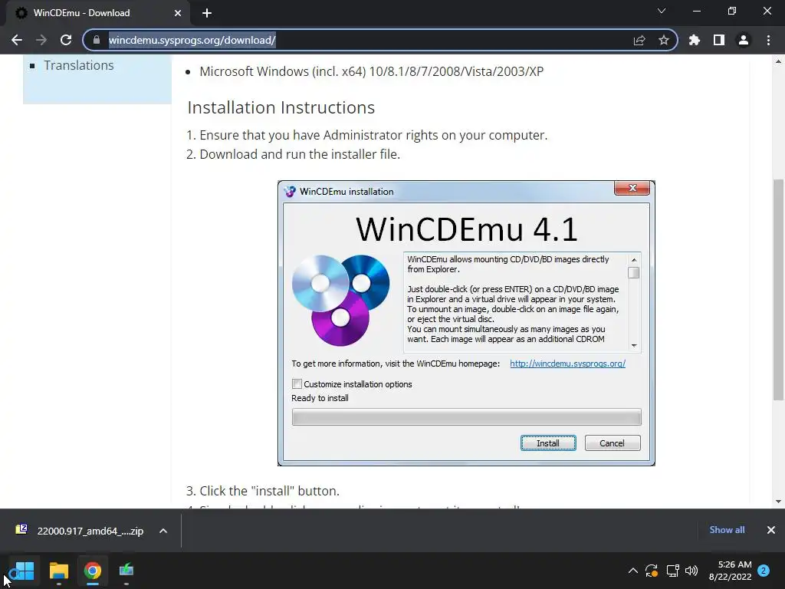Click the WinCDEmu 4.1 title text
The image size is (785, 589).
(467, 229)
